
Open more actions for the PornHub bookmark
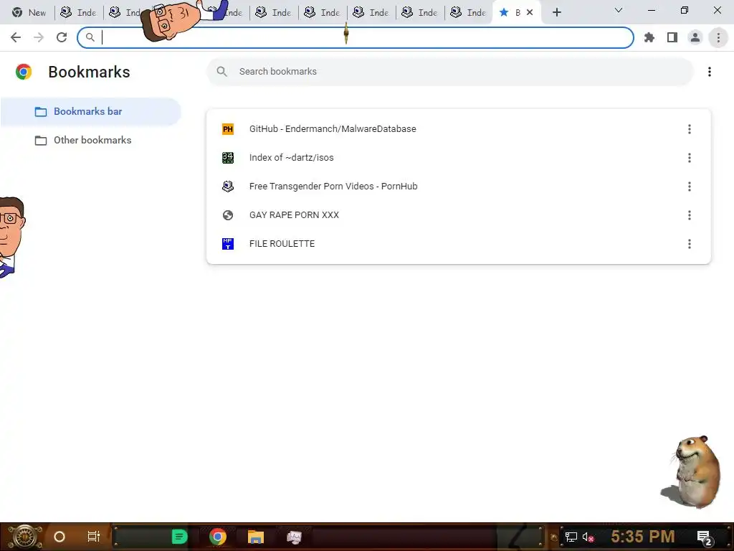pos(689,187)
